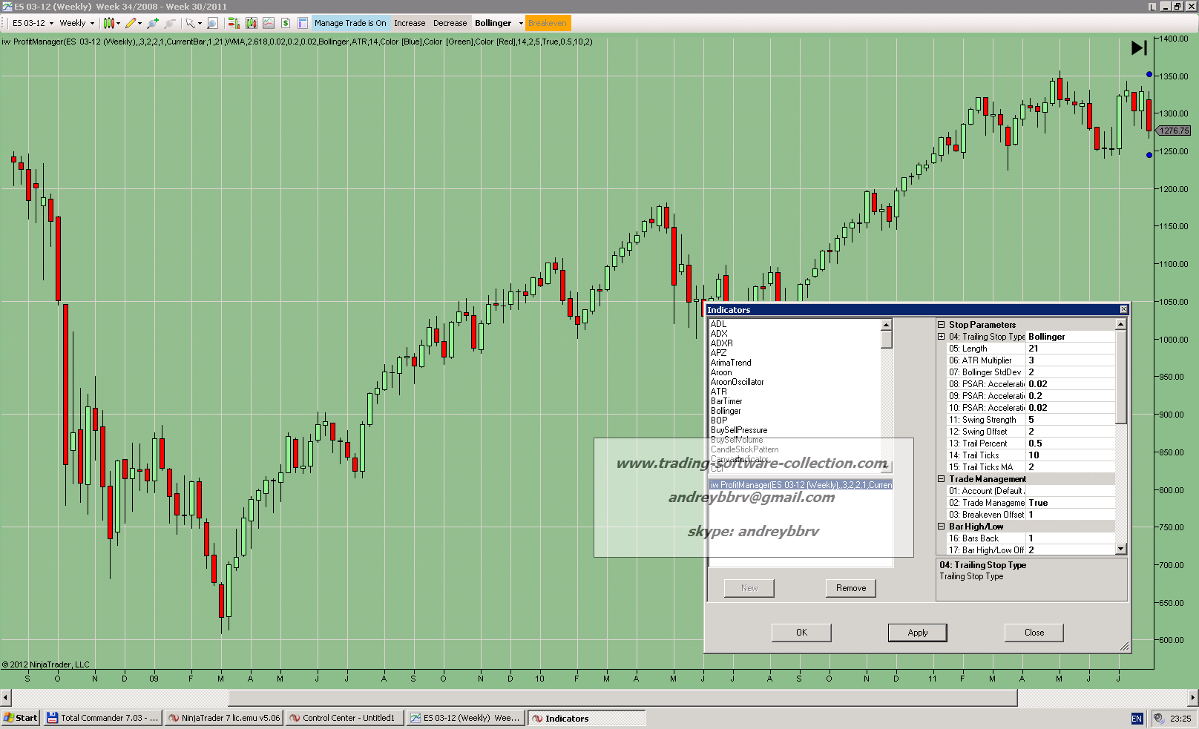Open the chart properties icon
Screen dimensions: 1199x729
click(303, 23)
